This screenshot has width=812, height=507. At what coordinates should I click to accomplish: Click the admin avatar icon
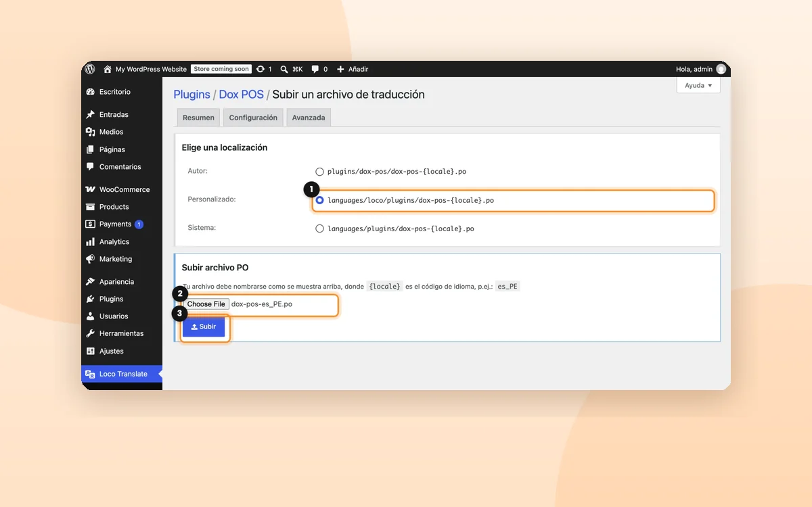click(721, 69)
